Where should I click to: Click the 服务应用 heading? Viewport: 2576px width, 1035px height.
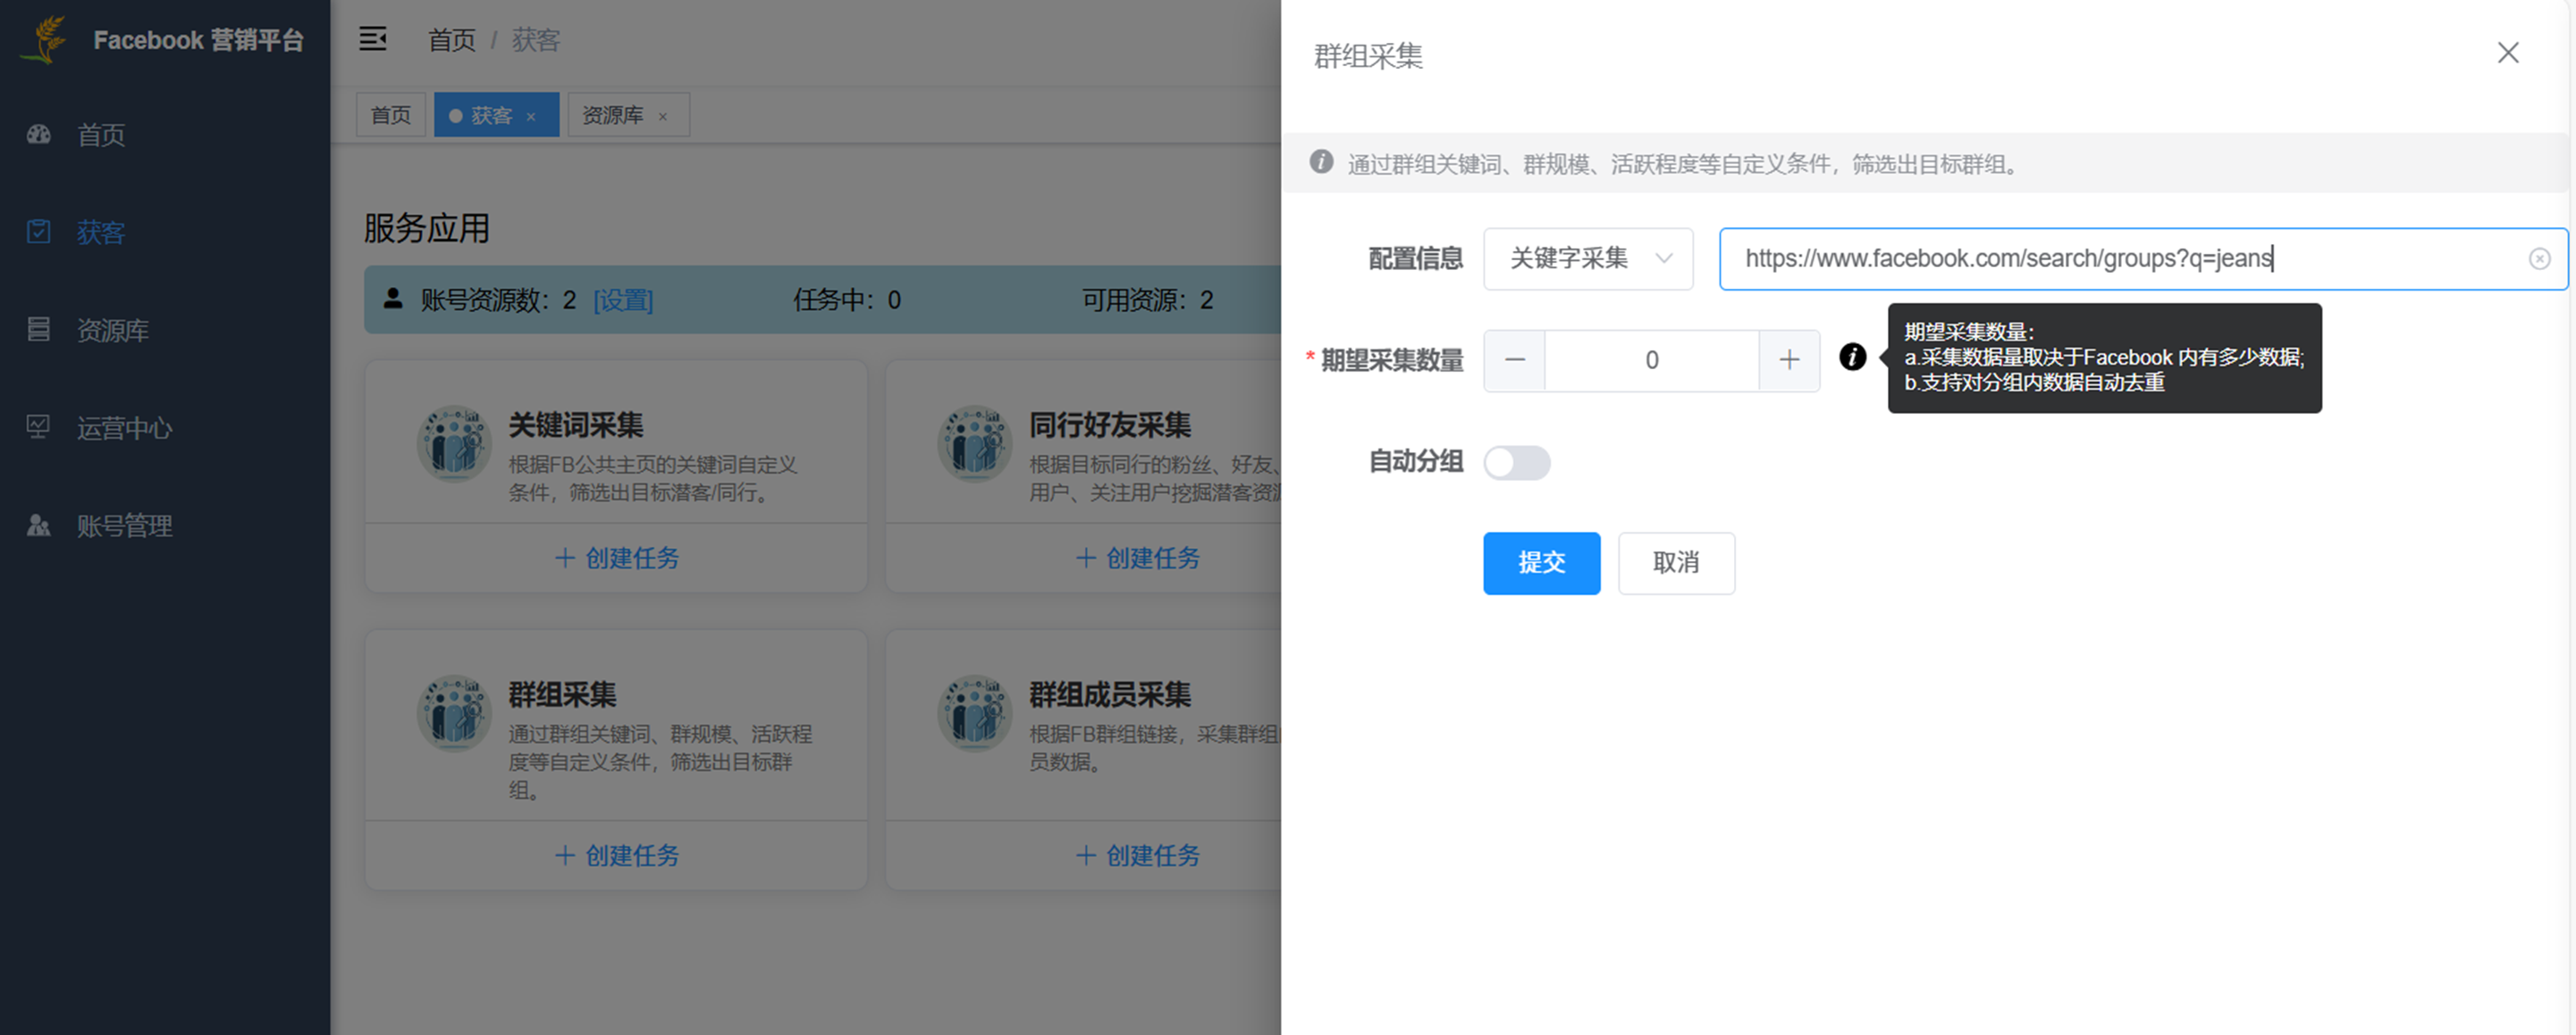[x=427, y=229]
